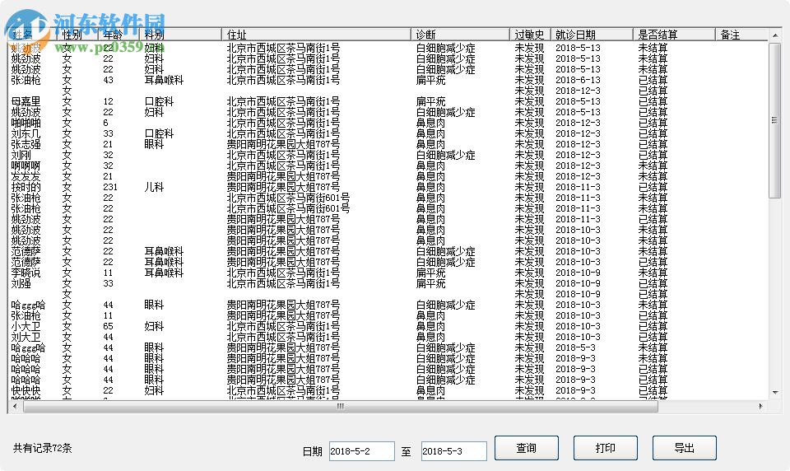Select the patient row named 母嘉里

click(x=388, y=101)
